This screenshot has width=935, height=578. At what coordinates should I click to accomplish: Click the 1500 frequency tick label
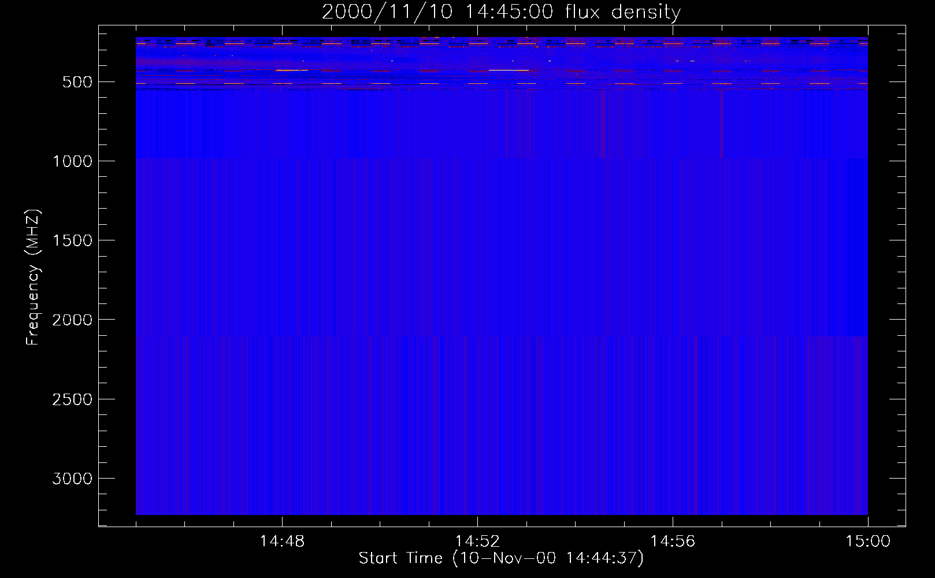(72, 240)
